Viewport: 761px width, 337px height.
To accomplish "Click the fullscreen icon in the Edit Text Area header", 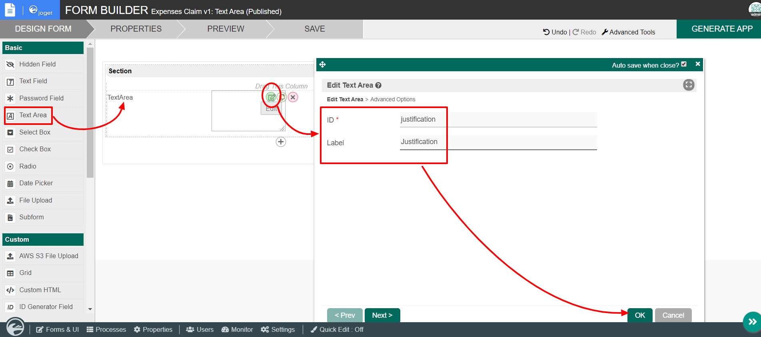I will (689, 85).
